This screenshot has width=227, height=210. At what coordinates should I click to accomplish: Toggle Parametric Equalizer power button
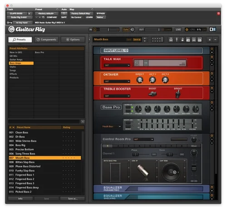[x=212, y=187]
